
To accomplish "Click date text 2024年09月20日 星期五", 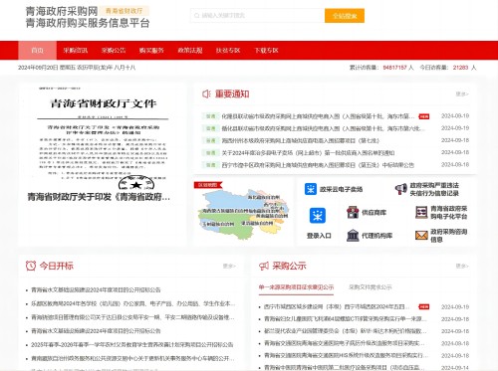I will tap(46, 68).
